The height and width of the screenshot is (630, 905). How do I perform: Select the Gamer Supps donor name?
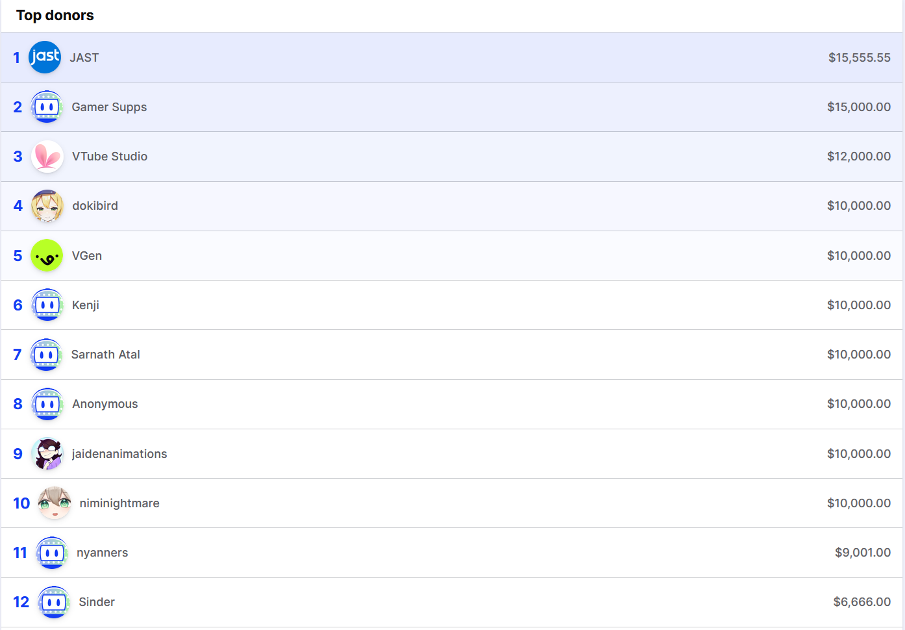(x=109, y=107)
